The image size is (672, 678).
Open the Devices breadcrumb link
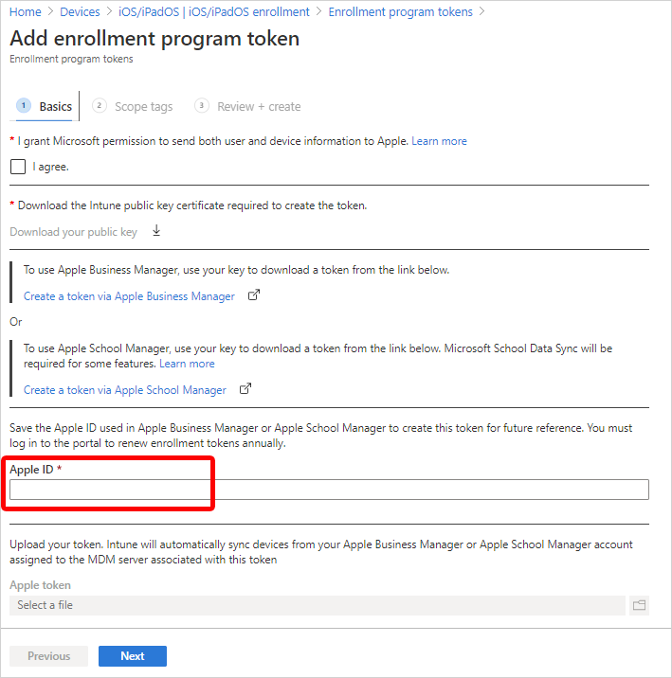coord(80,11)
